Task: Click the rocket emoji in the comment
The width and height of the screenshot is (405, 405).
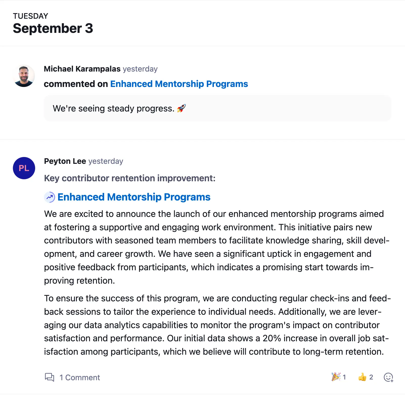Action: (181, 108)
